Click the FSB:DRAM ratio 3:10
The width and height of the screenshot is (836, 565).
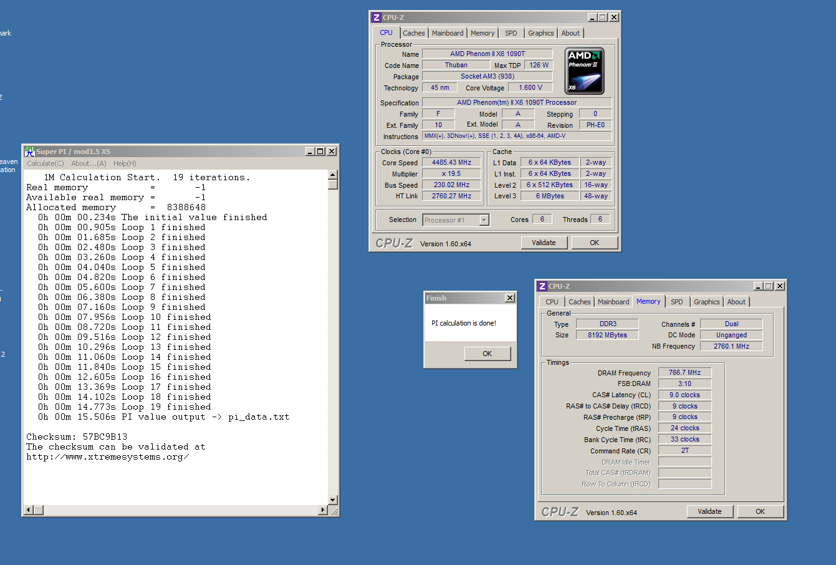pyautogui.click(x=685, y=384)
